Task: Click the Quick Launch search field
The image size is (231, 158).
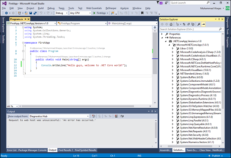Action: [x=185, y=2]
